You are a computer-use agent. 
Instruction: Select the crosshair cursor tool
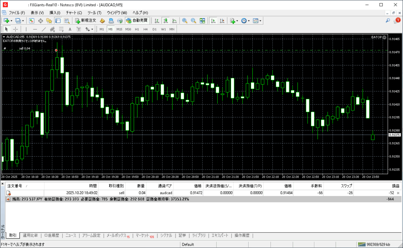15,29
